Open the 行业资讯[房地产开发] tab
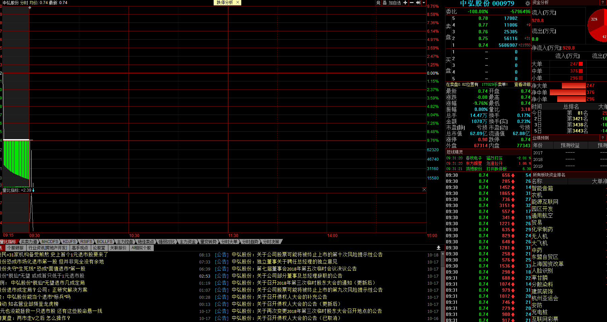The image size is (607, 322). 48,248
